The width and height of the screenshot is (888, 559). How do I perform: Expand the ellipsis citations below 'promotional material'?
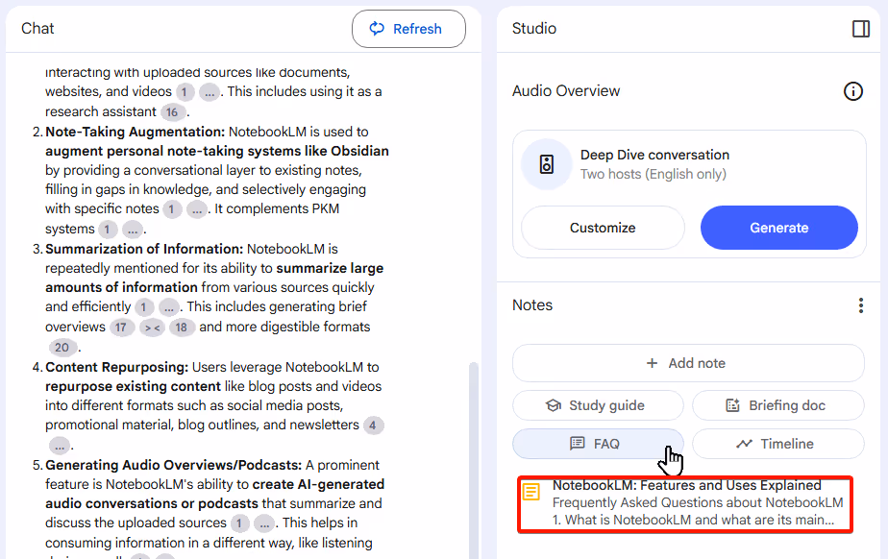(60, 446)
